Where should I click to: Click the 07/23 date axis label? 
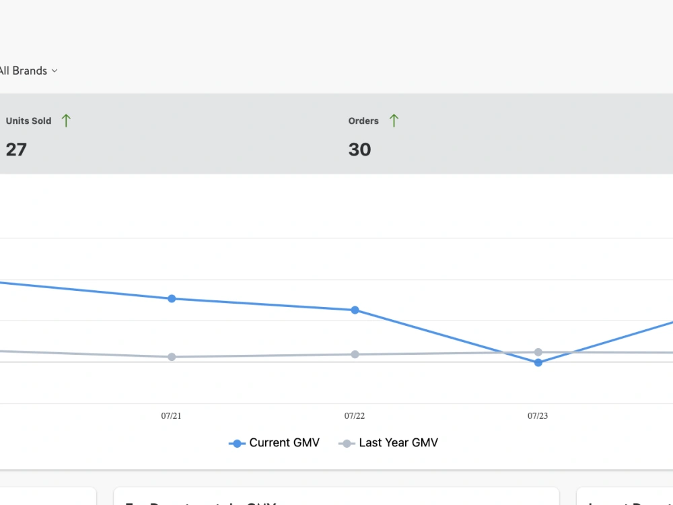click(538, 415)
